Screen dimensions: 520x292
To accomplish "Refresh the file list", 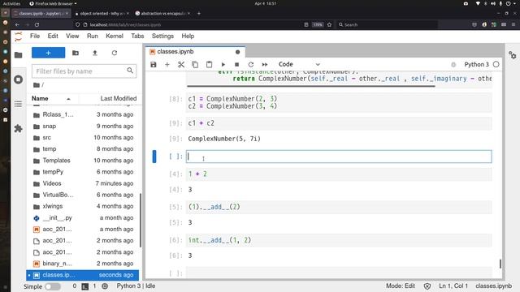I will click(115, 53).
